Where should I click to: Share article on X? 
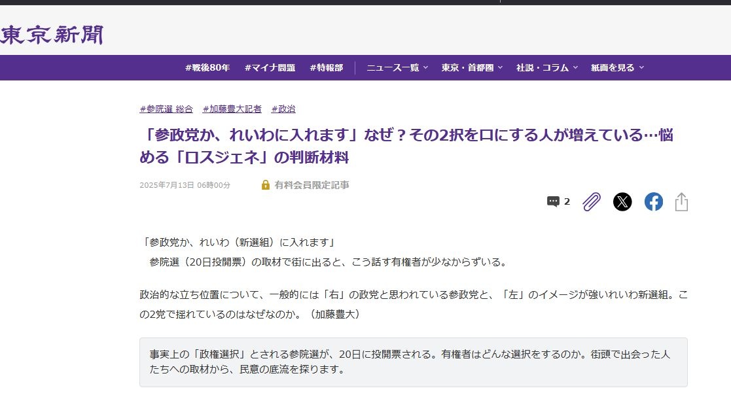pyautogui.click(x=622, y=201)
